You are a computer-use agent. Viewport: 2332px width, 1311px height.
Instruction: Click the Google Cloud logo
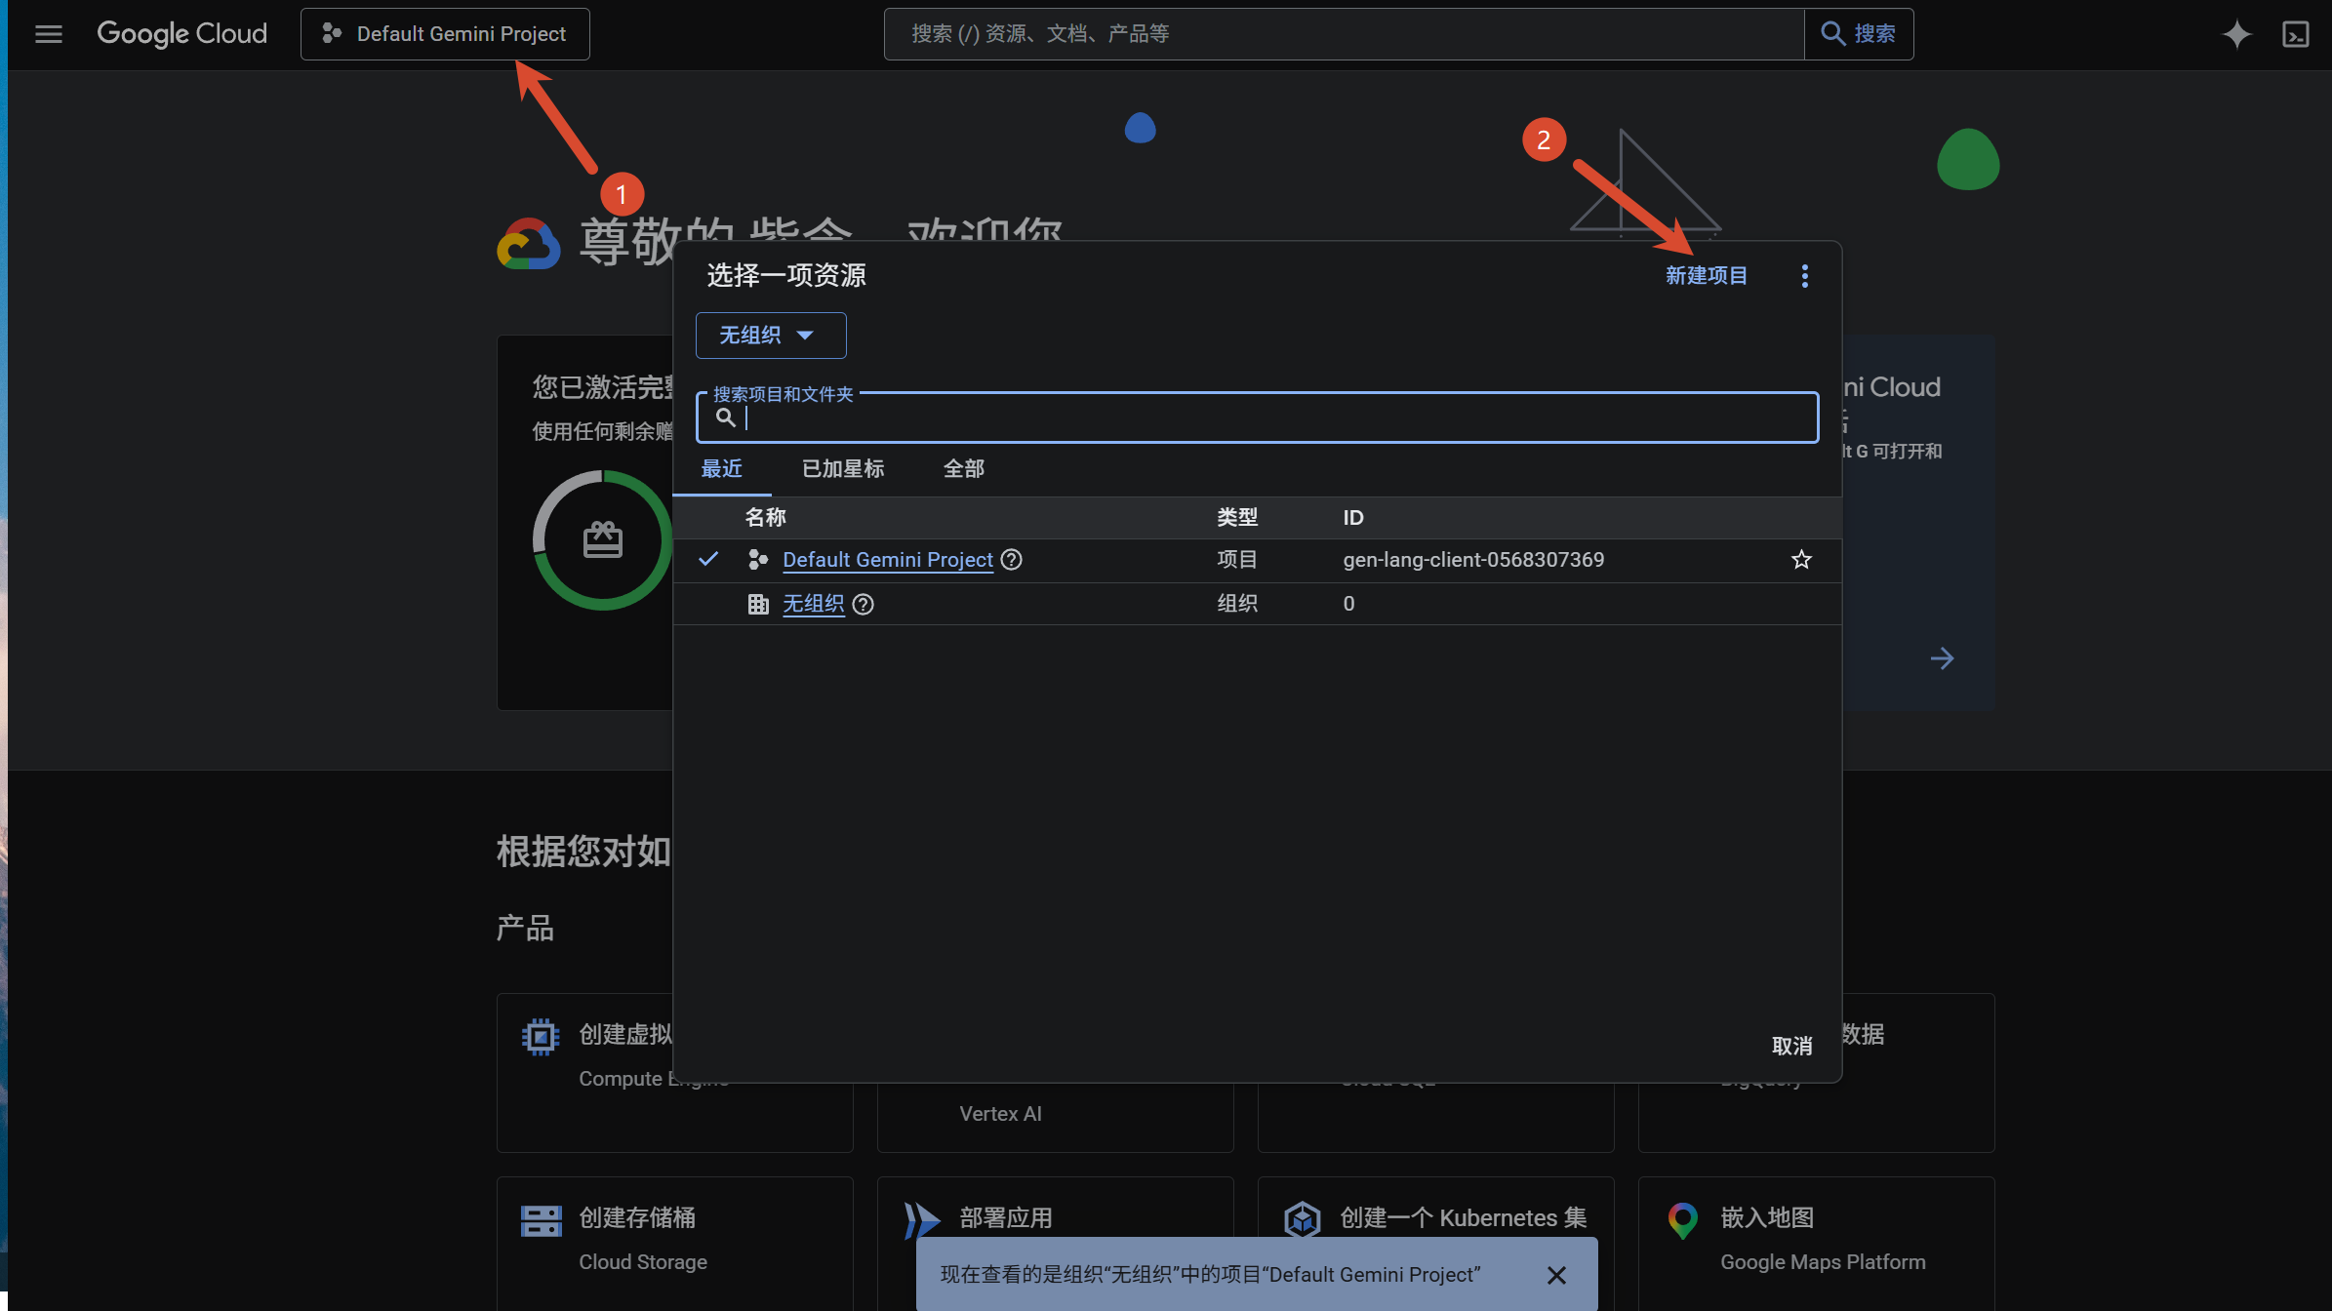(x=181, y=34)
